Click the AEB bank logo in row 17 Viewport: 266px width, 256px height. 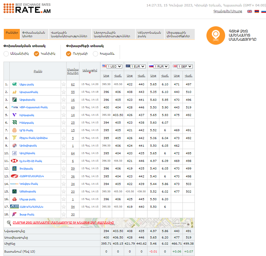coord(14,207)
